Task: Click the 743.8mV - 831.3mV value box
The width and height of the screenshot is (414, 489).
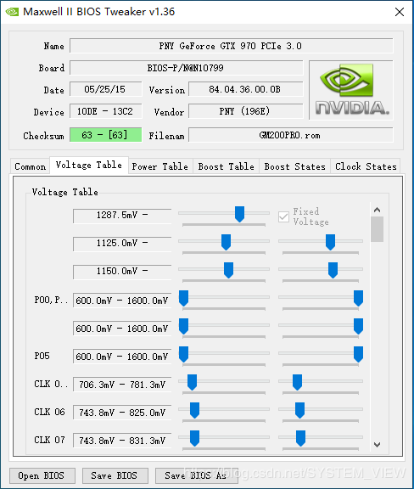Action: coord(122,441)
